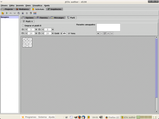This screenshot has height=119, width=159.
Task: Decrease the cell width value 20
Action: pos(26,33)
